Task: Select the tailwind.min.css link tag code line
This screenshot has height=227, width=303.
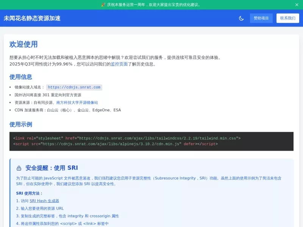Action: 127,138
